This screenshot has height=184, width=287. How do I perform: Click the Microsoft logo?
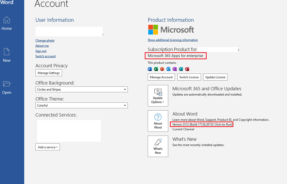coord(171,30)
